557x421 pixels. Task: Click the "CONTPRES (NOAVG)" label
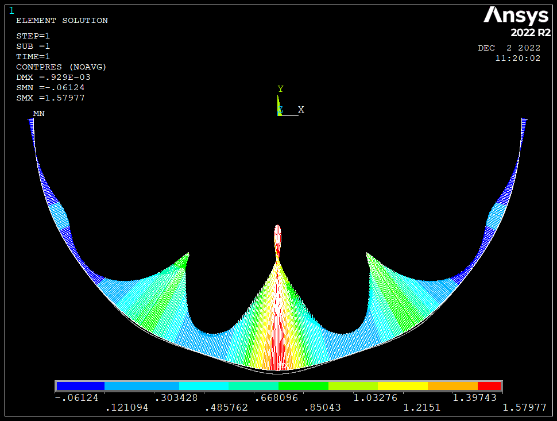[x=61, y=67]
